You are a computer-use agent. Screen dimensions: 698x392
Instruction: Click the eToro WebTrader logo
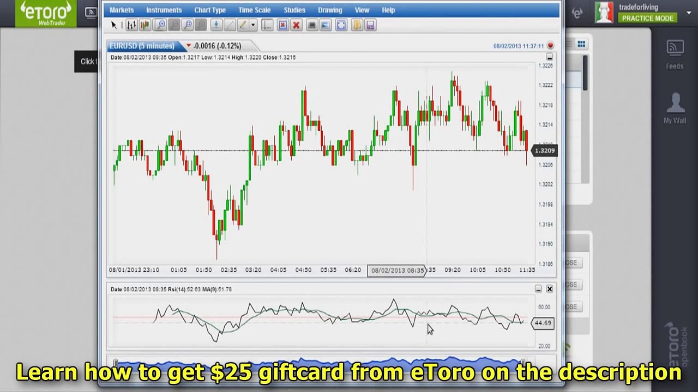coord(46,14)
